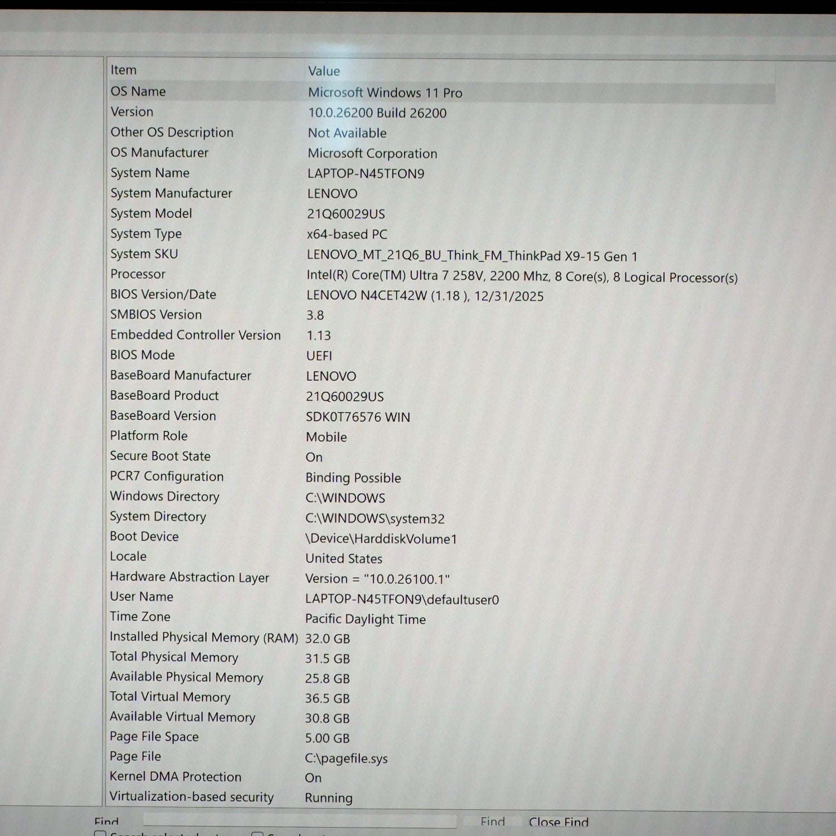
Task: Highlight the Kernel DMA Protection row
Action: click(x=176, y=776)
